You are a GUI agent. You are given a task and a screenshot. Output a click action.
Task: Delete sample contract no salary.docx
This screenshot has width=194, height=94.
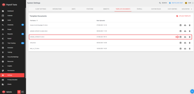click(190, 31)
